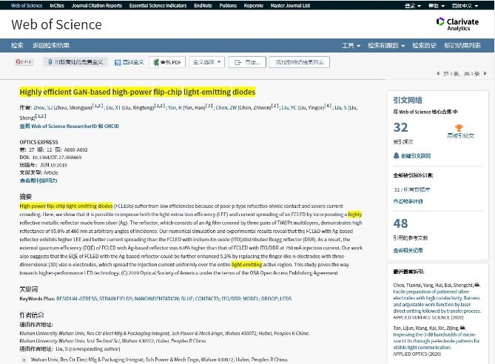The width and height of the screenshot is (495, 364).
Task: Open the Tools dropdown menu
Action: coord(350,46)
